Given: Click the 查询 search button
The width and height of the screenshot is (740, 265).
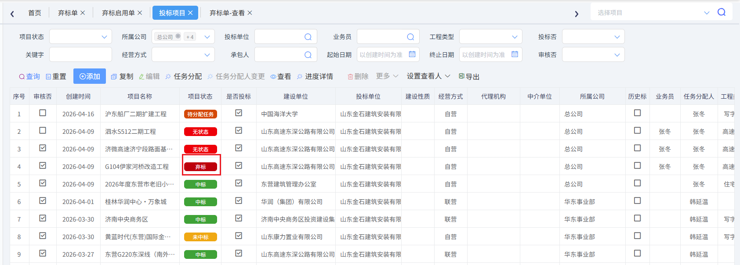Looking at the screenshot, I should pos(29,76).
